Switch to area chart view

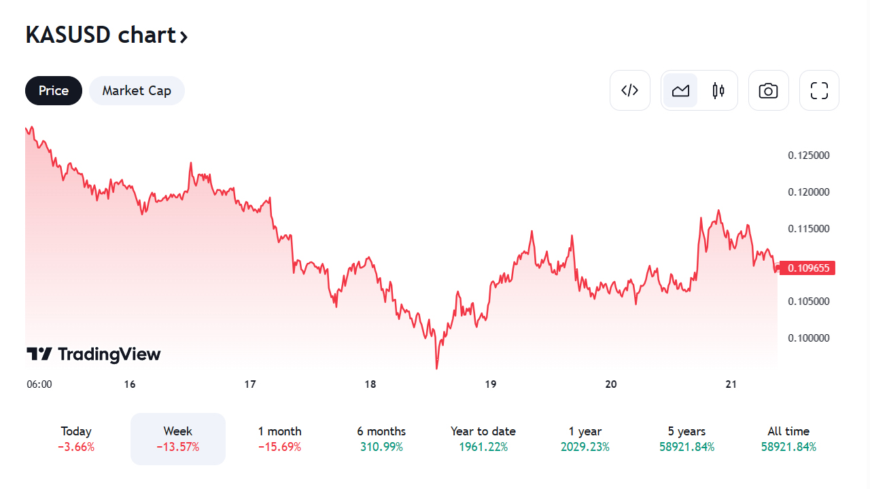(680, 90)
